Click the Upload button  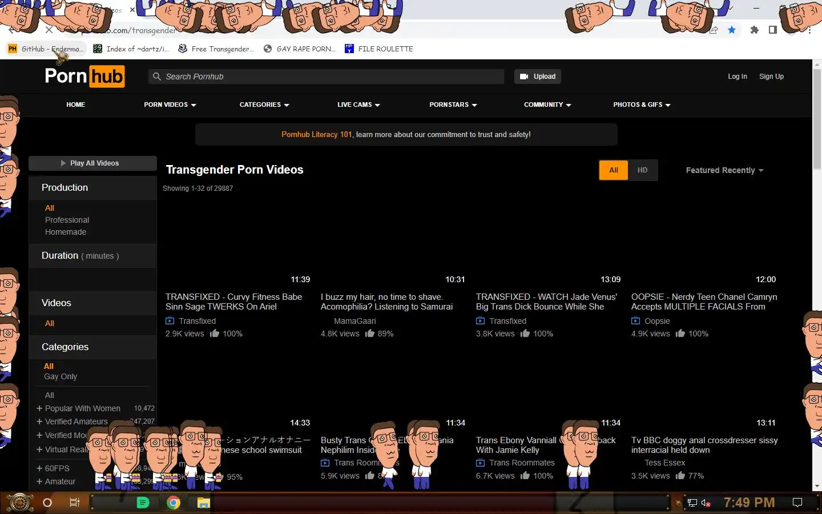click(x=537, y=77)
